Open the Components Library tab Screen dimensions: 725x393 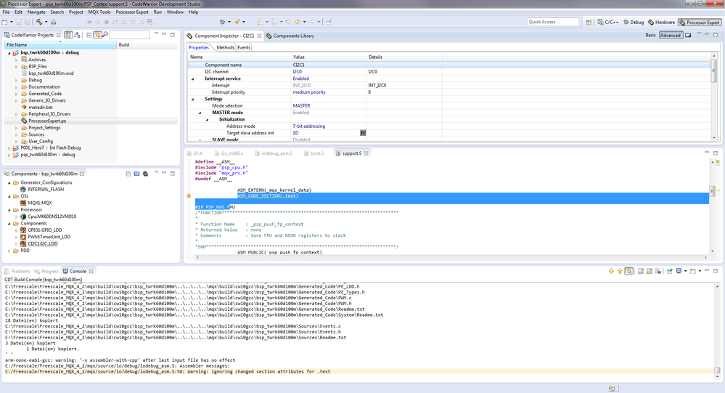point(292,36)
